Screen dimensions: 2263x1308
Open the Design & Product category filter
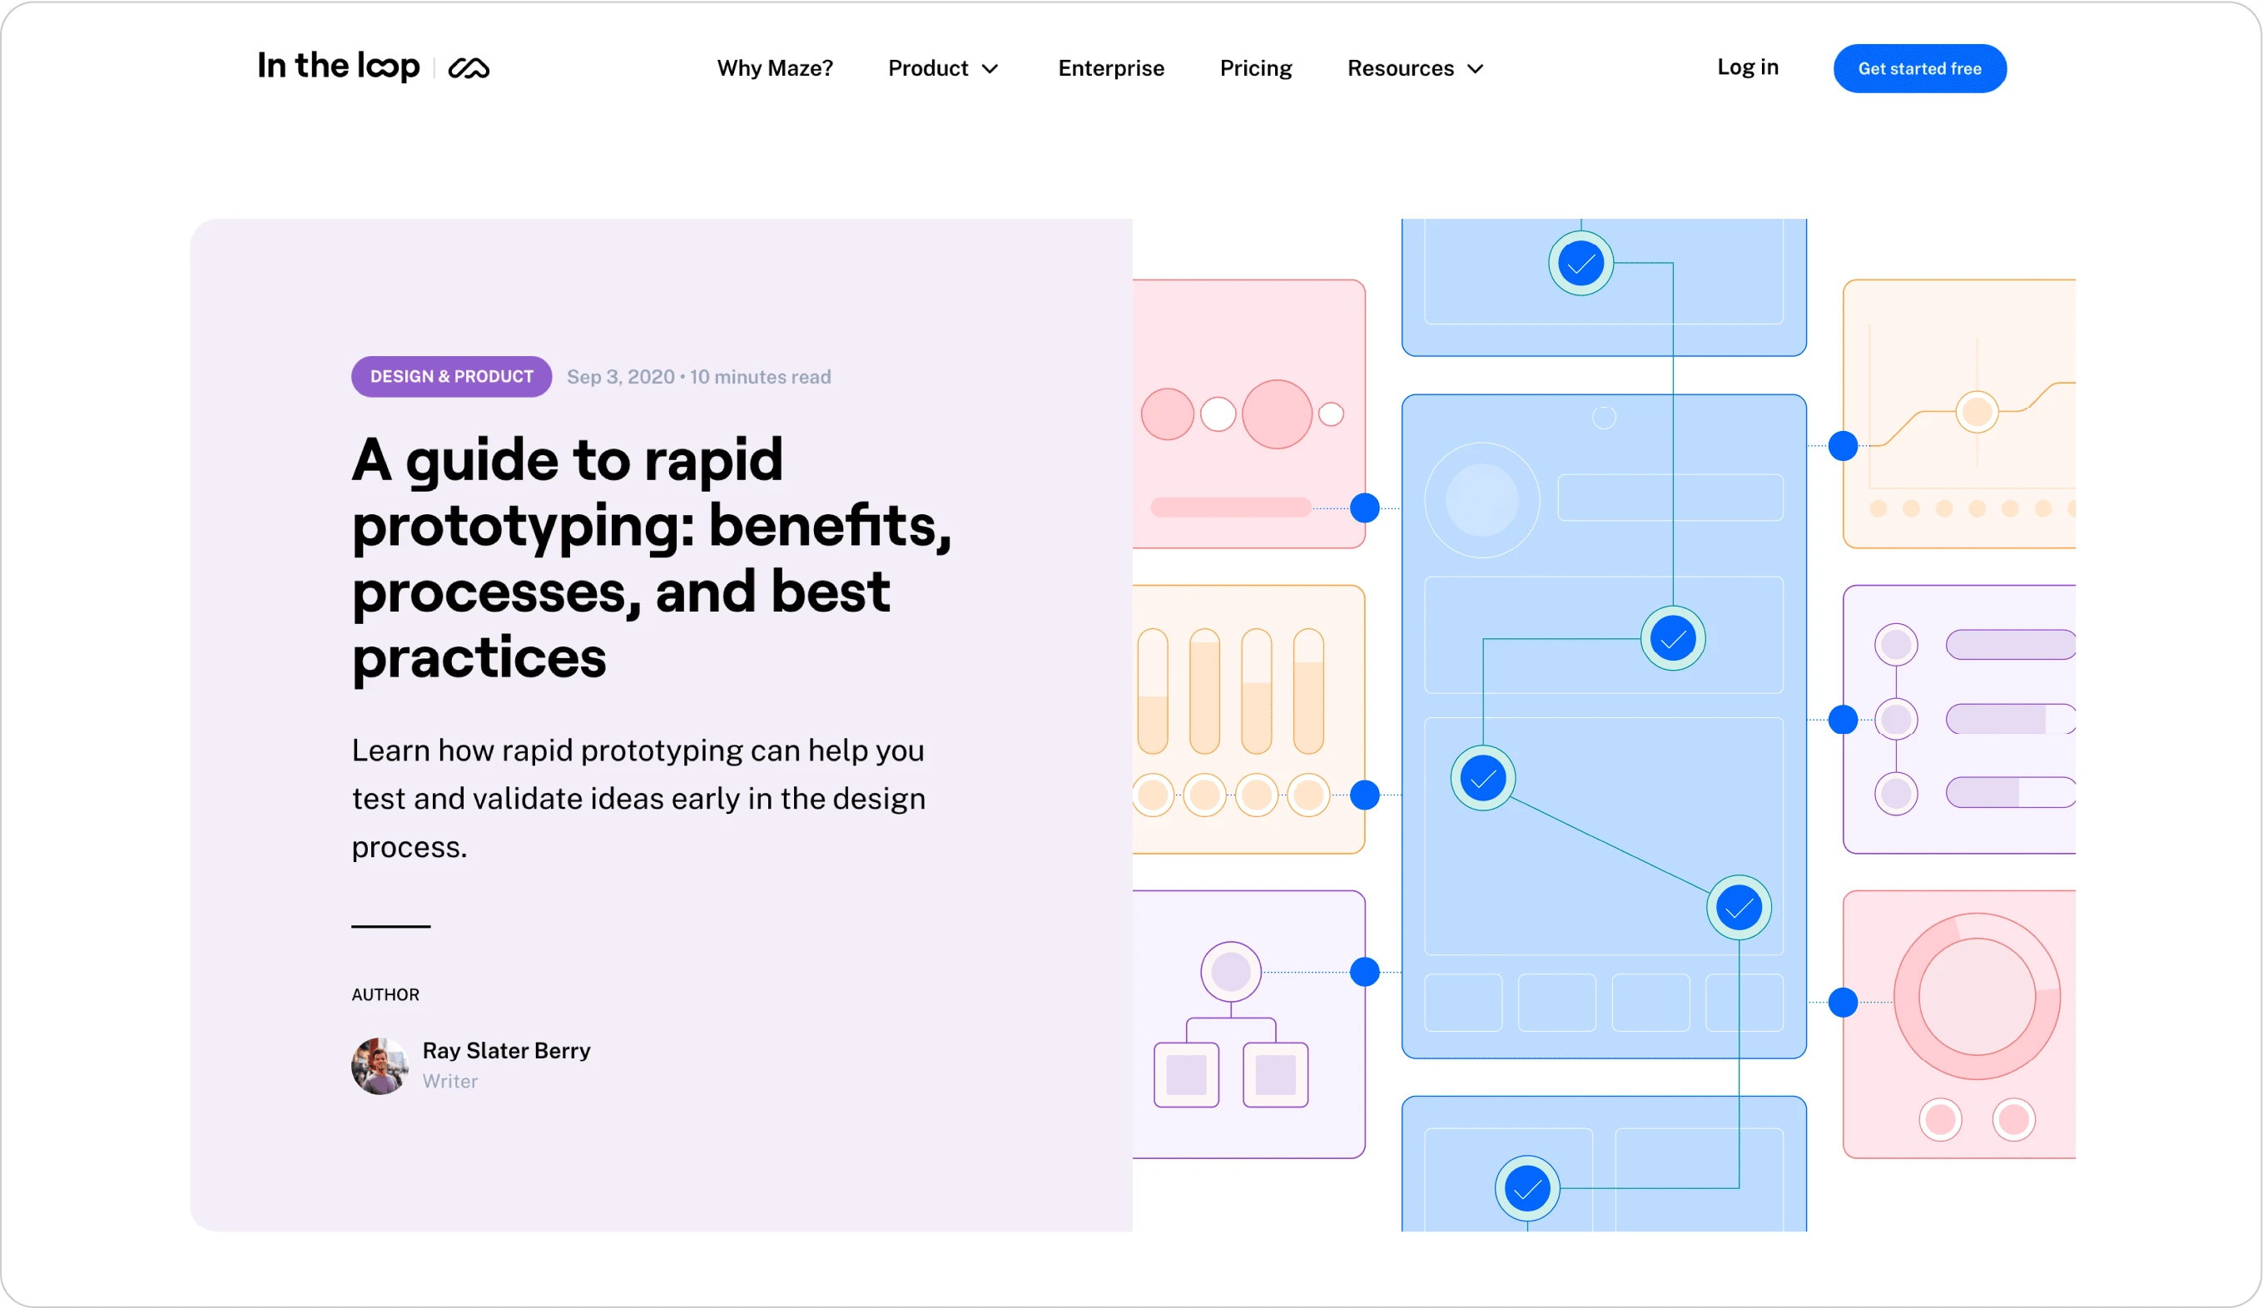[x=452, y=375]
